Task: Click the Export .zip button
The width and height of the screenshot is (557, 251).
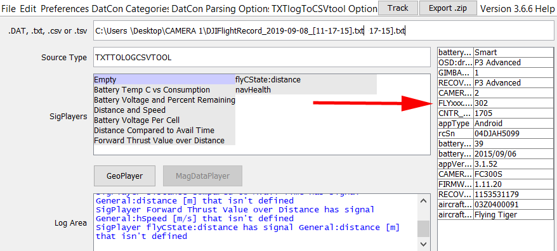Action: pos(447,8)
